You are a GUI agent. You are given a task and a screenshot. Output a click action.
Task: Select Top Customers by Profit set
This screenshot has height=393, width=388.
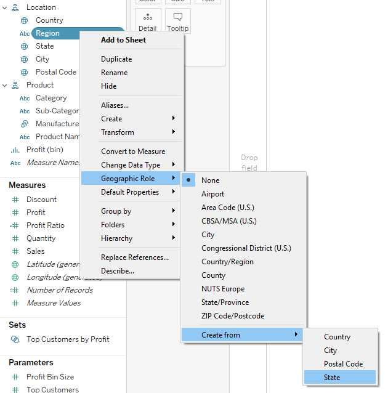68,339
